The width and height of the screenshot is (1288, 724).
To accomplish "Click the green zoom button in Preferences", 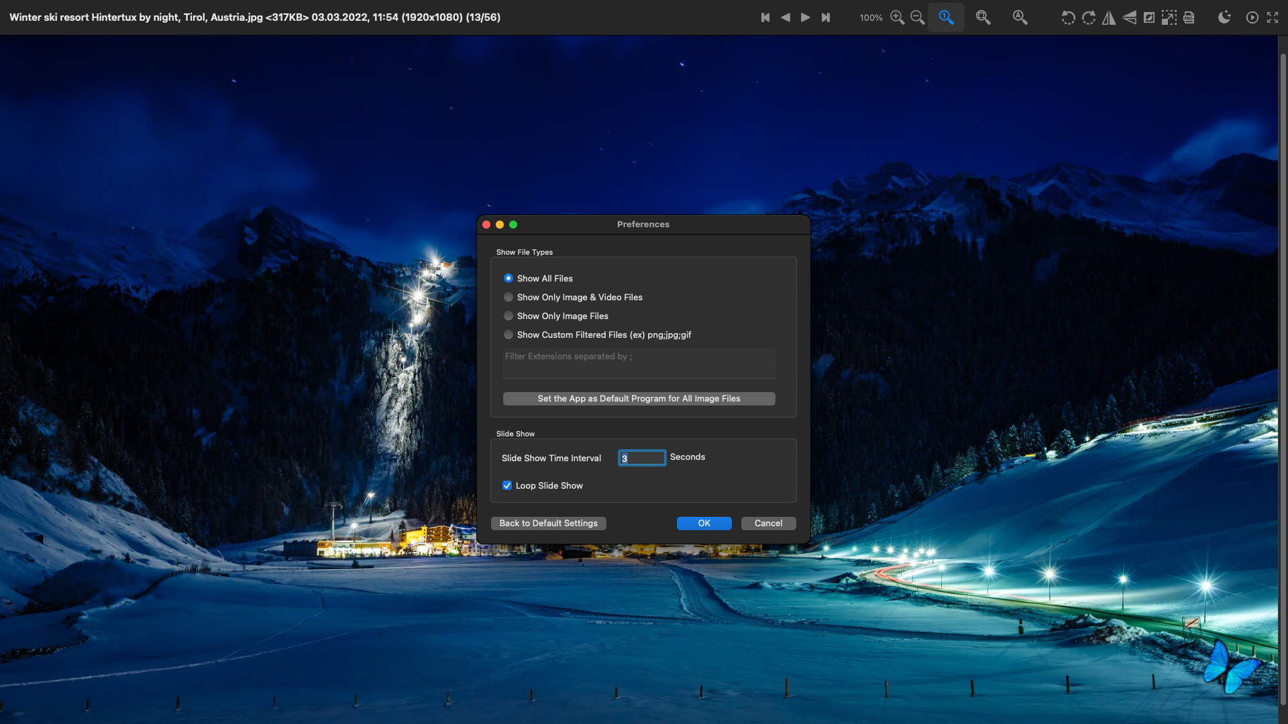I will tap(513, 225).
